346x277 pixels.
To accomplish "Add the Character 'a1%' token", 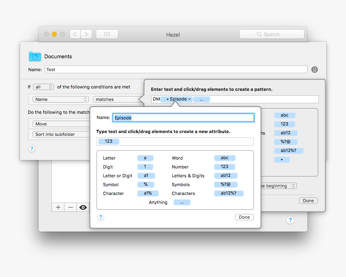I will [x=148, y=193].
